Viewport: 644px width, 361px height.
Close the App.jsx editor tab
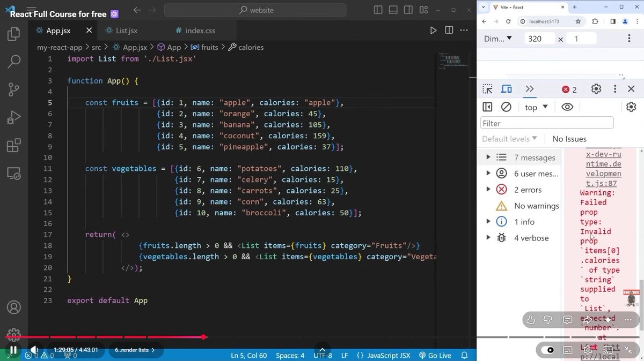point(89,31)
